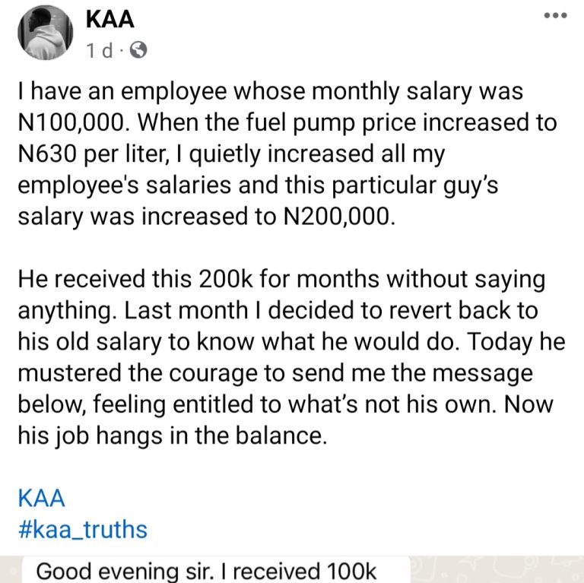The width and height of the screenshot is (584, 583).
Task: Click the chat wallpaper beside the message bubble
Action: click(494, 572)
